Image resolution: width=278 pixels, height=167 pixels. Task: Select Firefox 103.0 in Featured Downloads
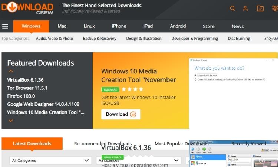pyautogui.click(x=21, y=96)
